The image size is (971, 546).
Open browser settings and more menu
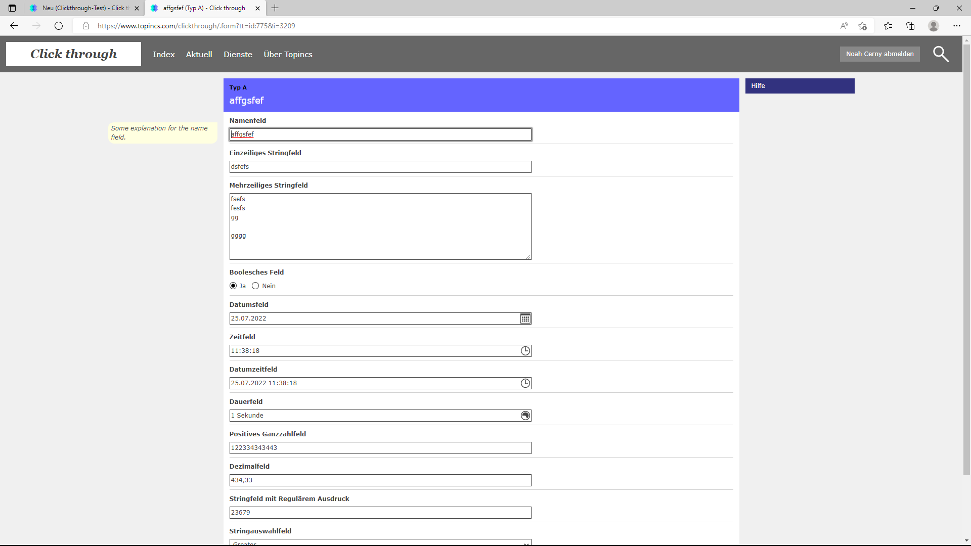(x=956, y=26)
